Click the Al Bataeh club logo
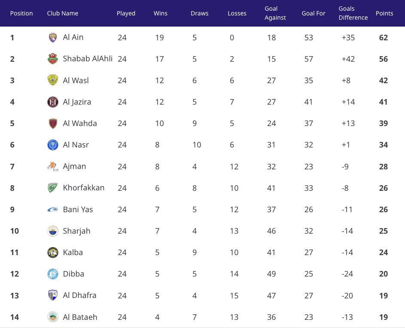 (53, 317)
